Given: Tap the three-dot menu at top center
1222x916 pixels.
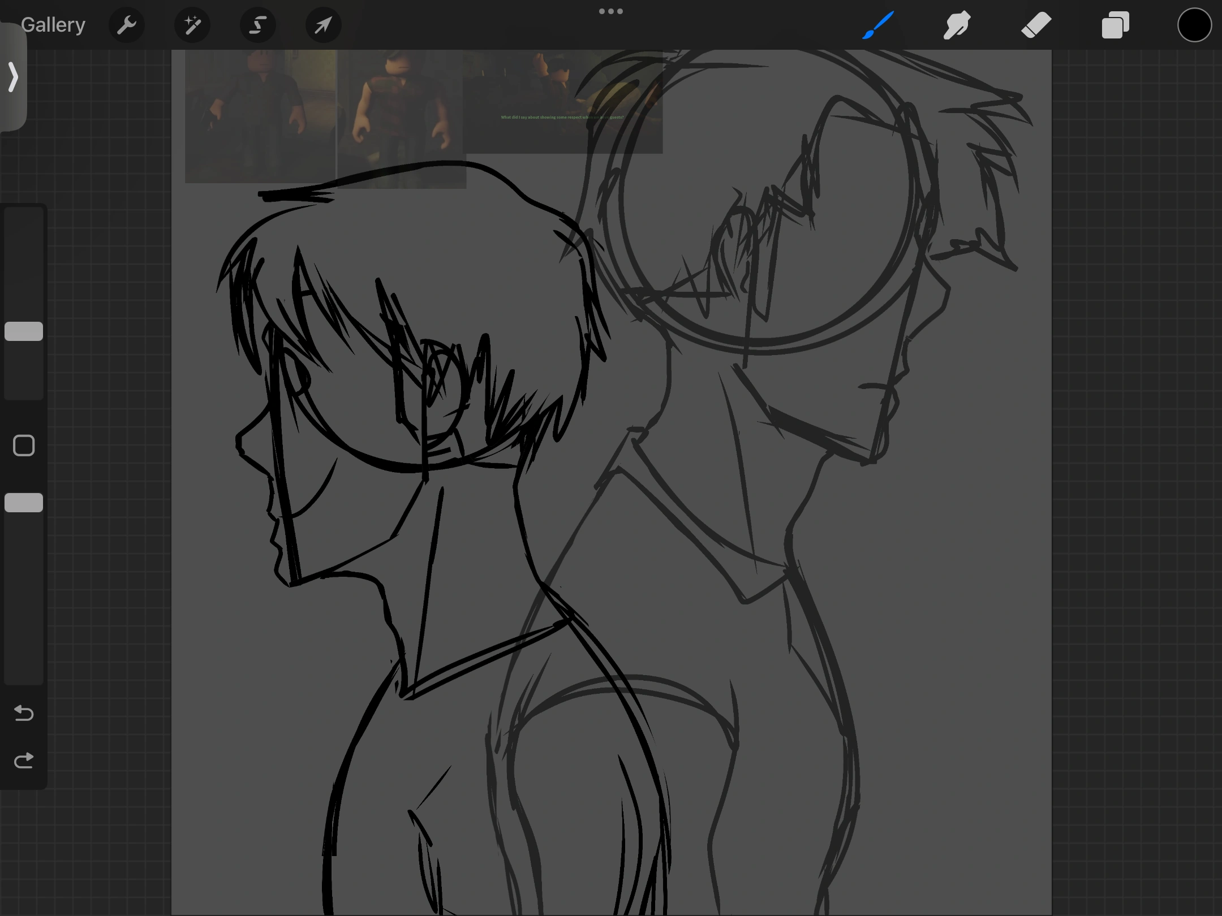Looking at the screenshot, I should (x=610, y=11).
